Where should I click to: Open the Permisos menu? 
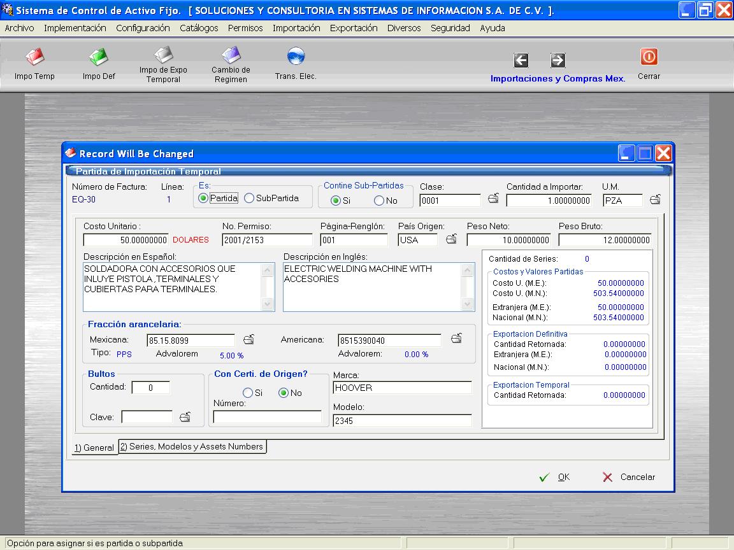point(245,28)
